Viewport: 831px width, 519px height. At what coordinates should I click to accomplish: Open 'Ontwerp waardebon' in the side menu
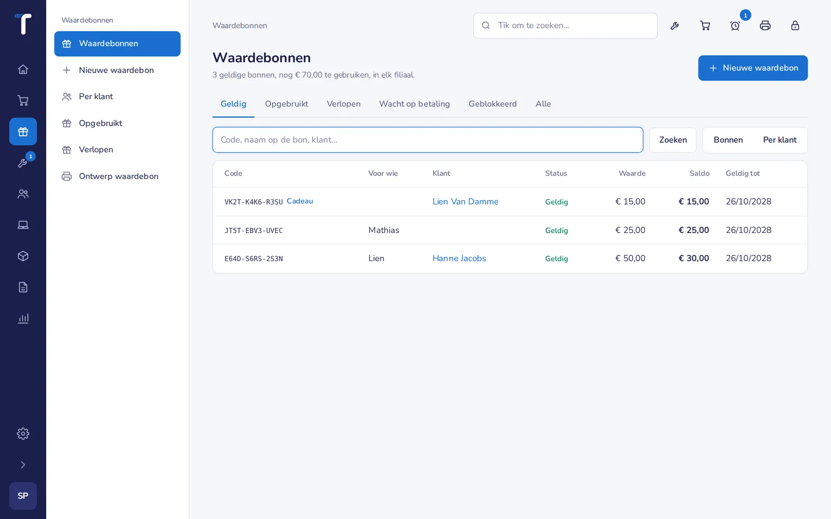coord(117,176)
